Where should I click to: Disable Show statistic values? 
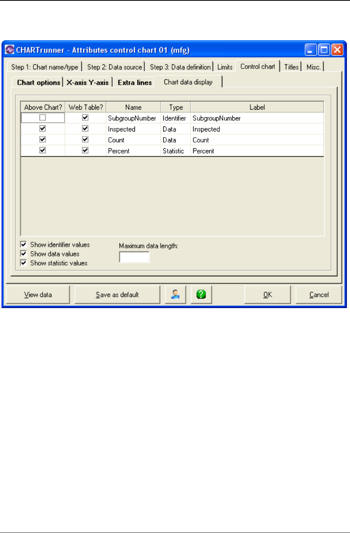tap(24, 263)
